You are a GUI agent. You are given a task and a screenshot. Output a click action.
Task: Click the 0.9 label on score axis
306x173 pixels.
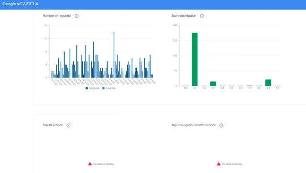[x=268, y=88]
